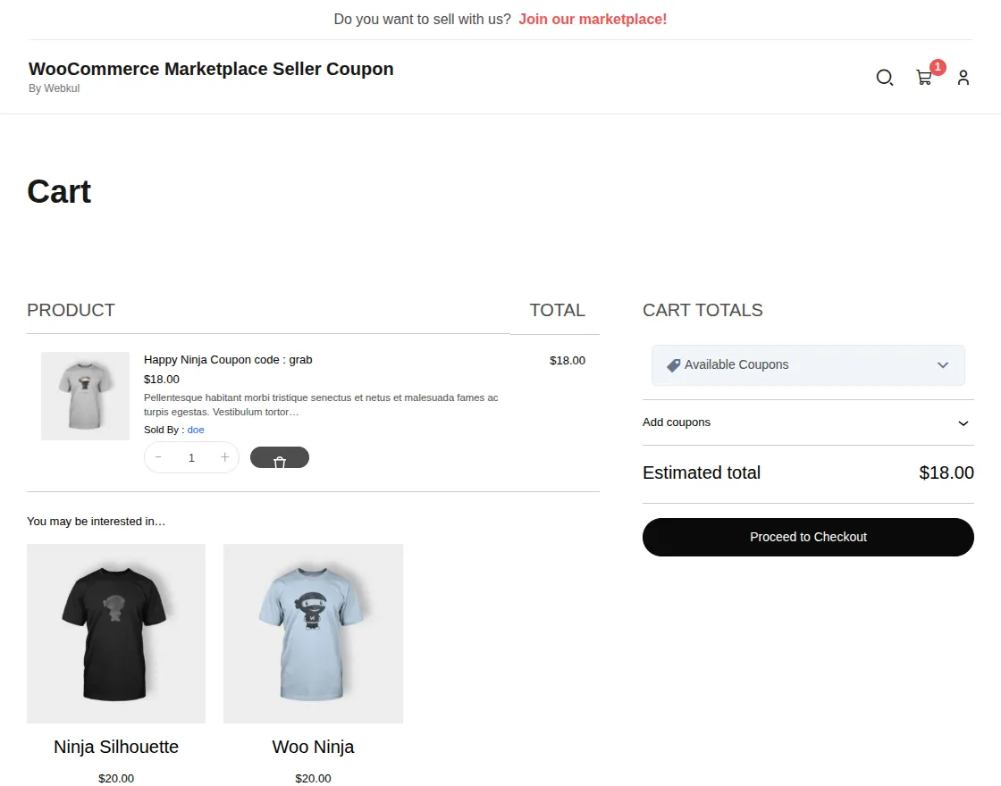
Task: Open the shopping cart icon
Action: (x=923, y=78)
